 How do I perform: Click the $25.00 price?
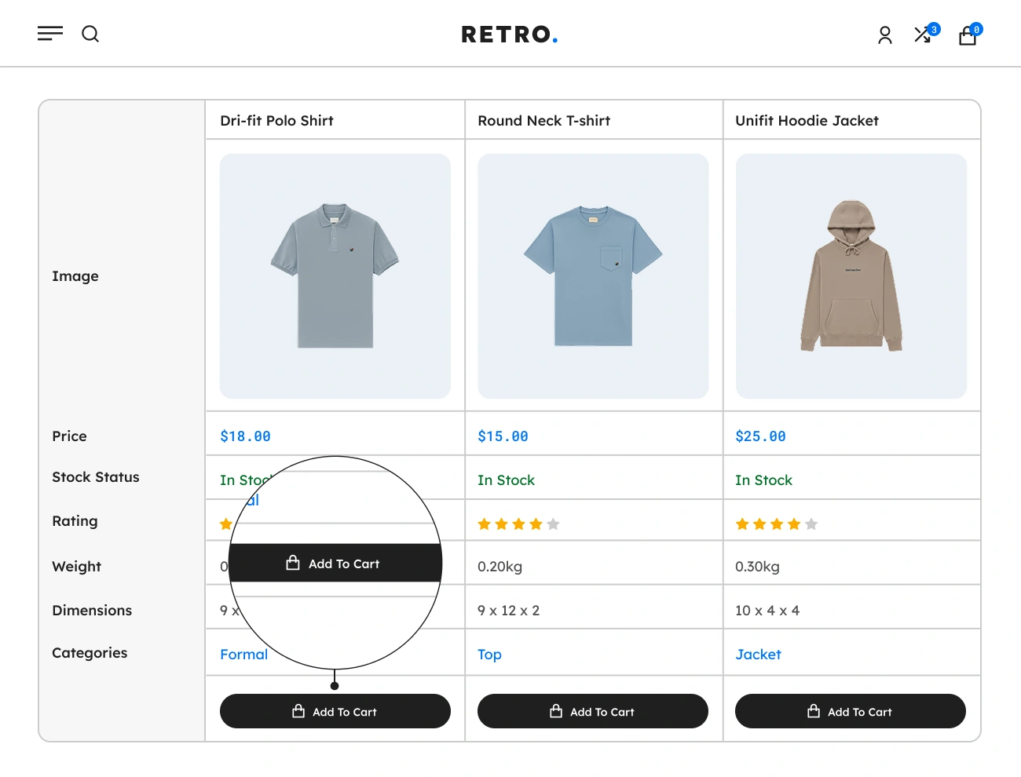[760, 436]
